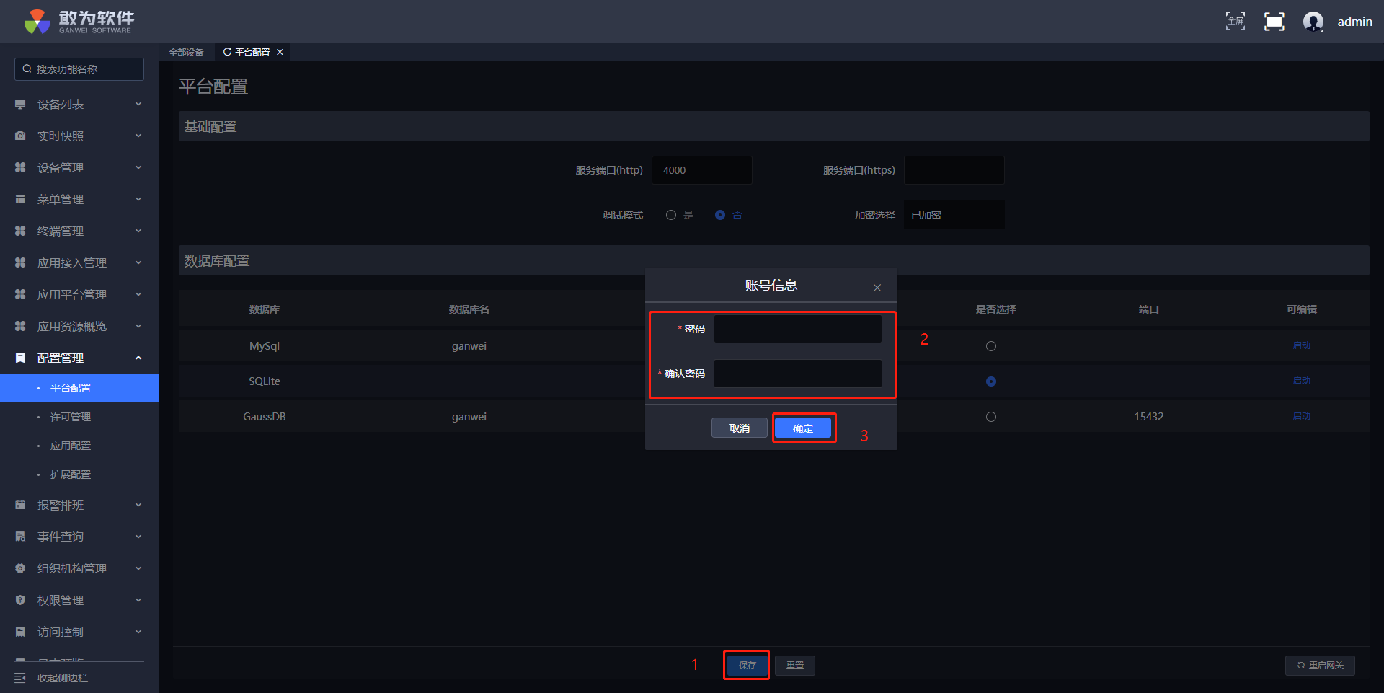Click the 权限管理 shield icon in sidebar
1384x693 pixels.
pos(20,600)
